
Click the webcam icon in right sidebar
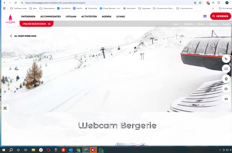click(226, 79)
